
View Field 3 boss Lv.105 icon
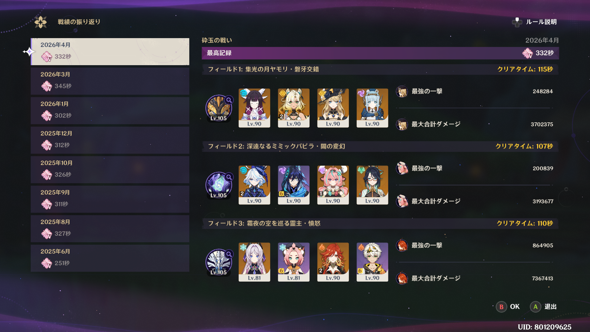pyautogui.click(x=218, y=262)
